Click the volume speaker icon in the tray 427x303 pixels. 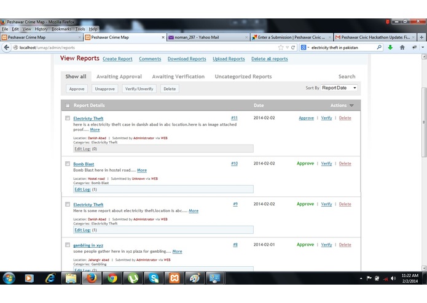tap(393, 278)
